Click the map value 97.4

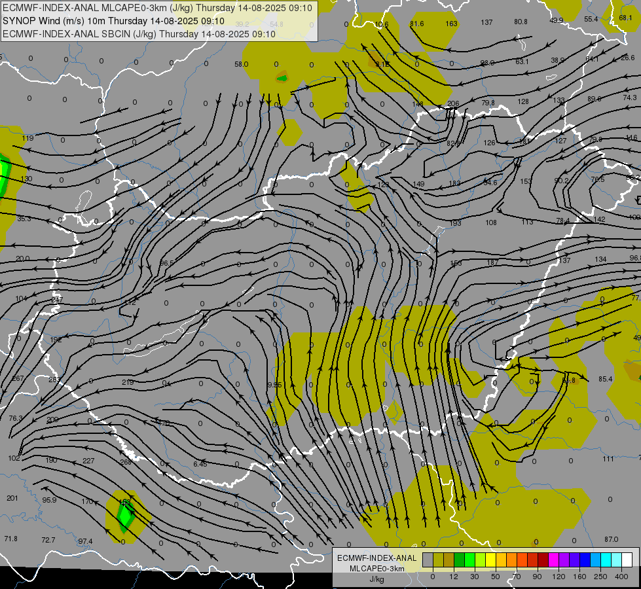point(85,542)
